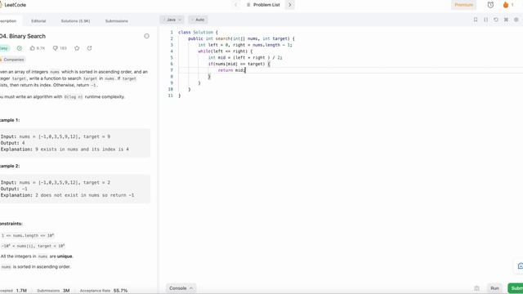Click the Acceptance Rate 55.7% value
Viewport: 523px width, 294px height.
[120, 291]
